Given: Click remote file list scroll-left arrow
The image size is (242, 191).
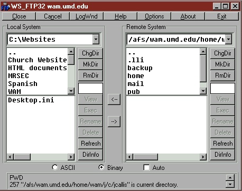Looking at the screenshot, I should (130, 157).
